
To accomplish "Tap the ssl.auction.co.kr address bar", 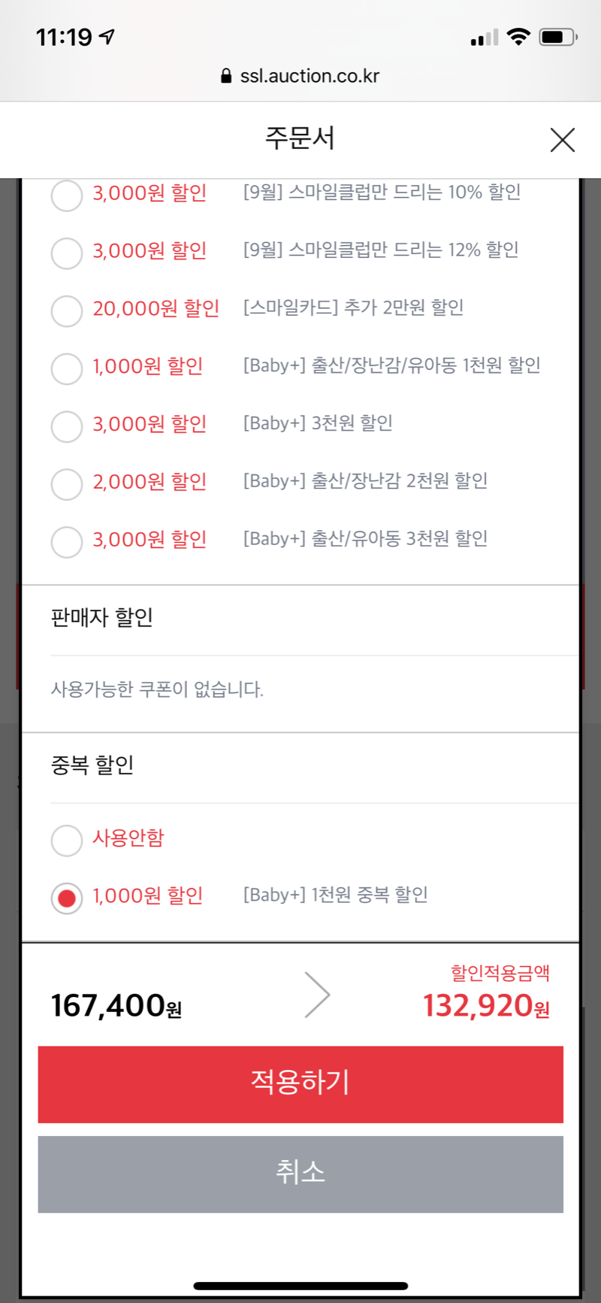I will pos(309,76).
